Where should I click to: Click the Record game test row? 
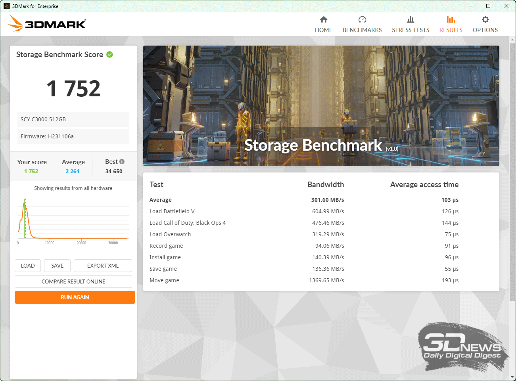pyautogui.click(x=321, y=246)
